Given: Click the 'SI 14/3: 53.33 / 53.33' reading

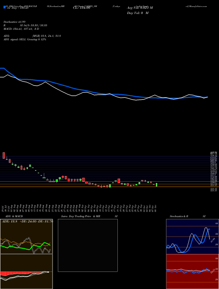Looking at the screenshot, I should click(34, 25).
